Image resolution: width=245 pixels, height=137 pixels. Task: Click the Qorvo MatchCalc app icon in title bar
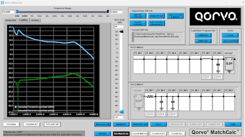(x=2, y=3)
